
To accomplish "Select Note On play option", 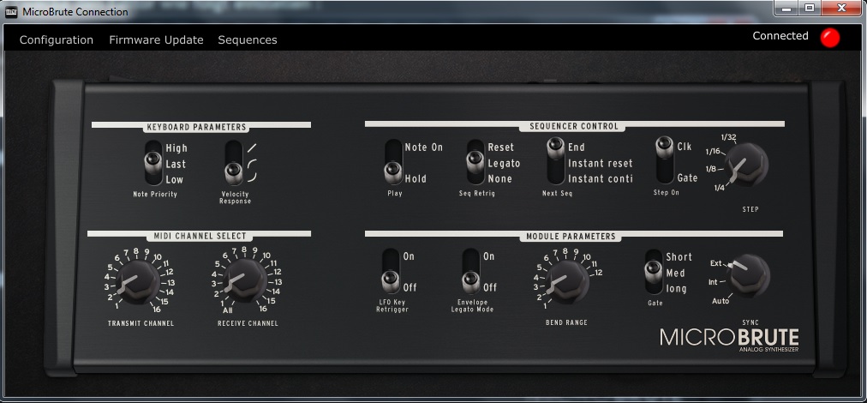I will 423,147.
